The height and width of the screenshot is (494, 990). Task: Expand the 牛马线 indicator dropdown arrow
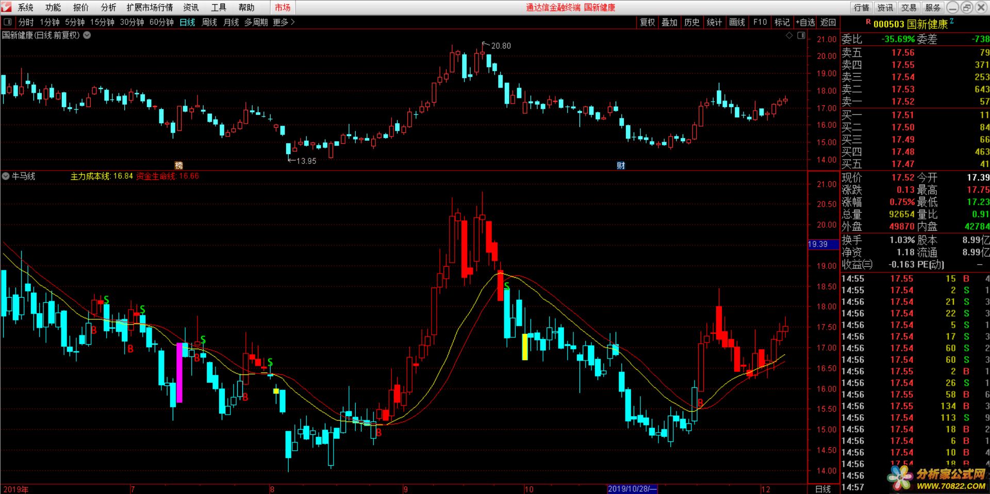point(6,176)
